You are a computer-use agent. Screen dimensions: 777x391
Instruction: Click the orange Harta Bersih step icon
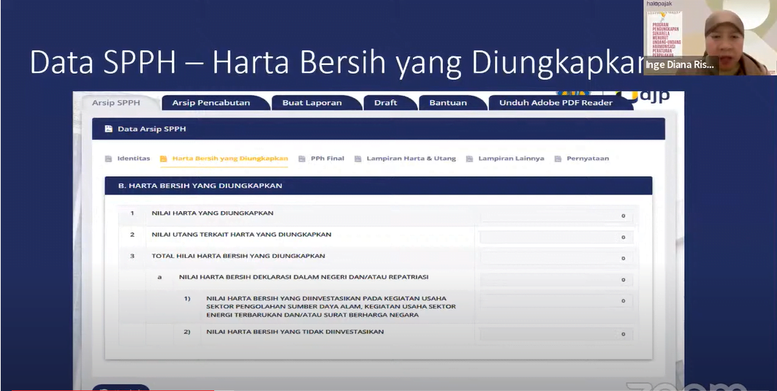click(164, 159)
